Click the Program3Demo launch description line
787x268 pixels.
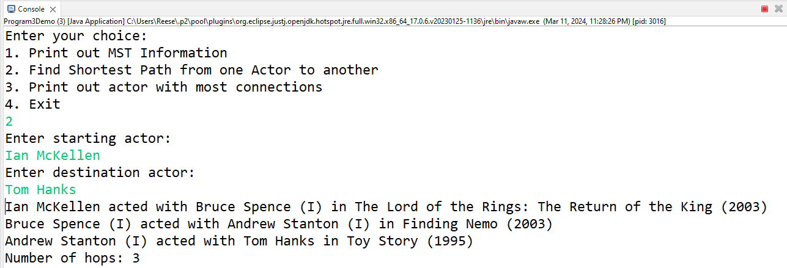[x=335, y=21]
